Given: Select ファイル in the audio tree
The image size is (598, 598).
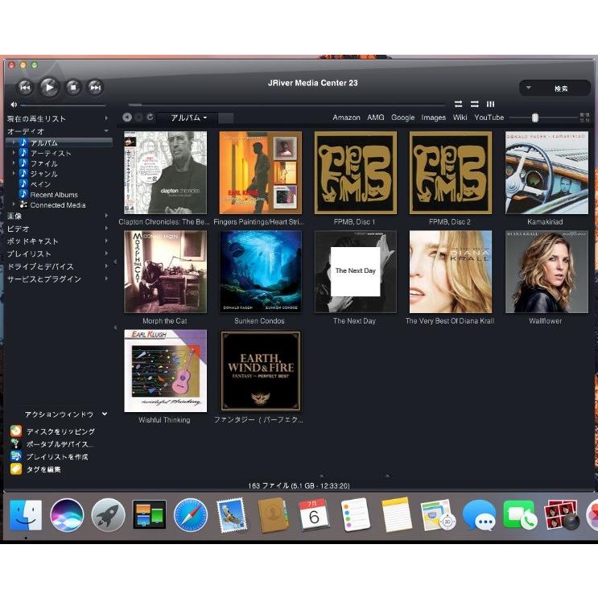Looking at the screenshot, I should (x=43, y=163).
